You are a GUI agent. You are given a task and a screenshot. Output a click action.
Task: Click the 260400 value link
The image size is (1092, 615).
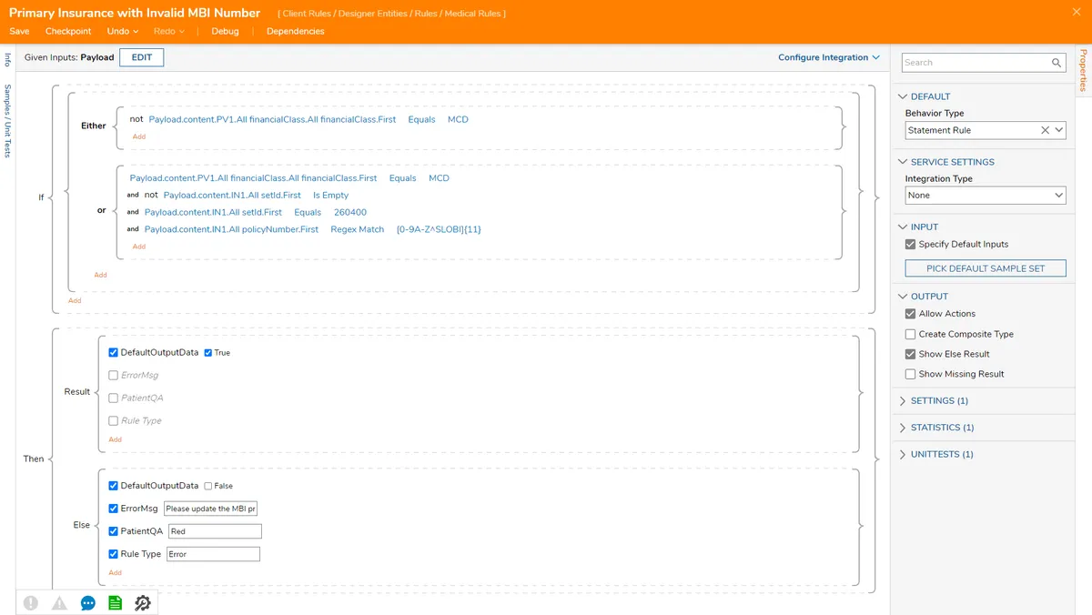[350, 212]
